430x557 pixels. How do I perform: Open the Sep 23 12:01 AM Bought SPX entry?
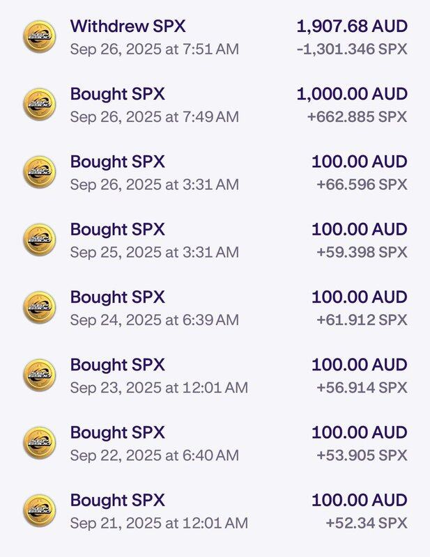(x=215, y=375)
